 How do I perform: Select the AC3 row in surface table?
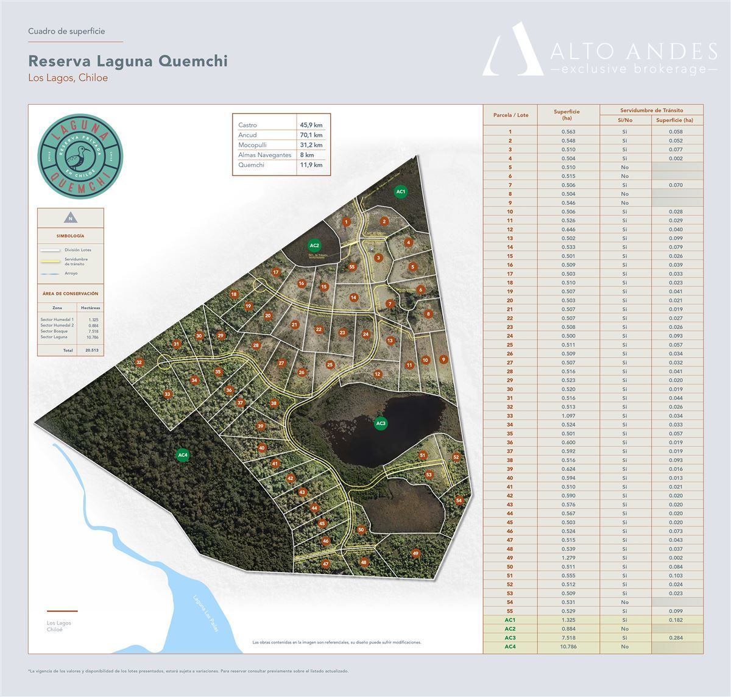point(593,638)
